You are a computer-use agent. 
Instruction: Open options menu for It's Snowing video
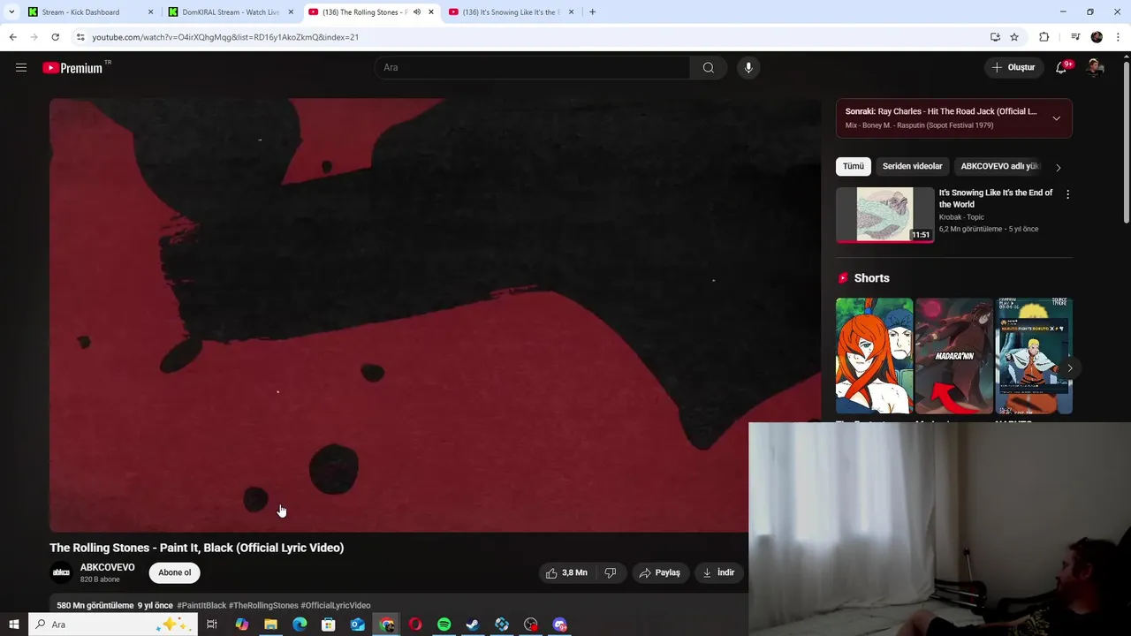pos(1067,194)
